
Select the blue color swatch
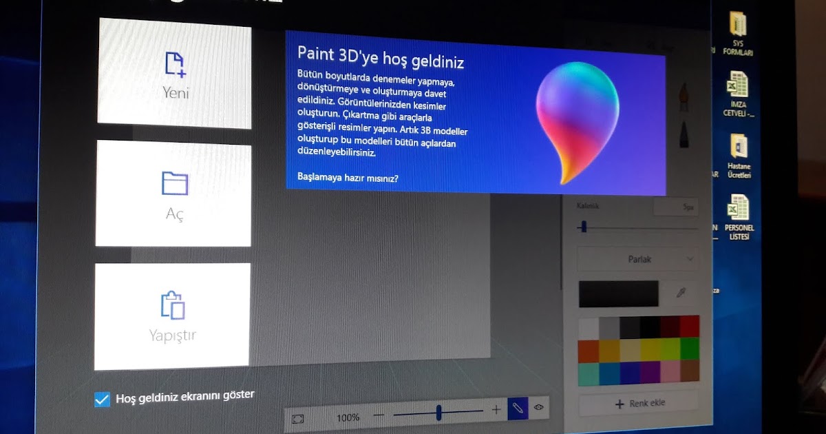(609, 373)
